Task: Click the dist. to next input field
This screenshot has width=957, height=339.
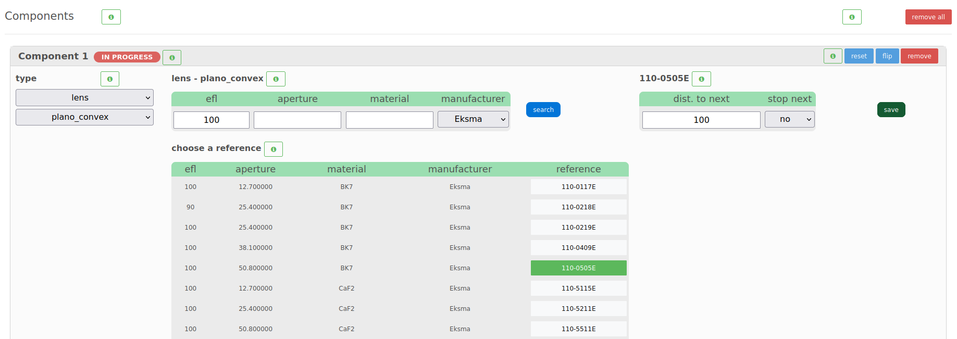Action: (x=701, y=120)
